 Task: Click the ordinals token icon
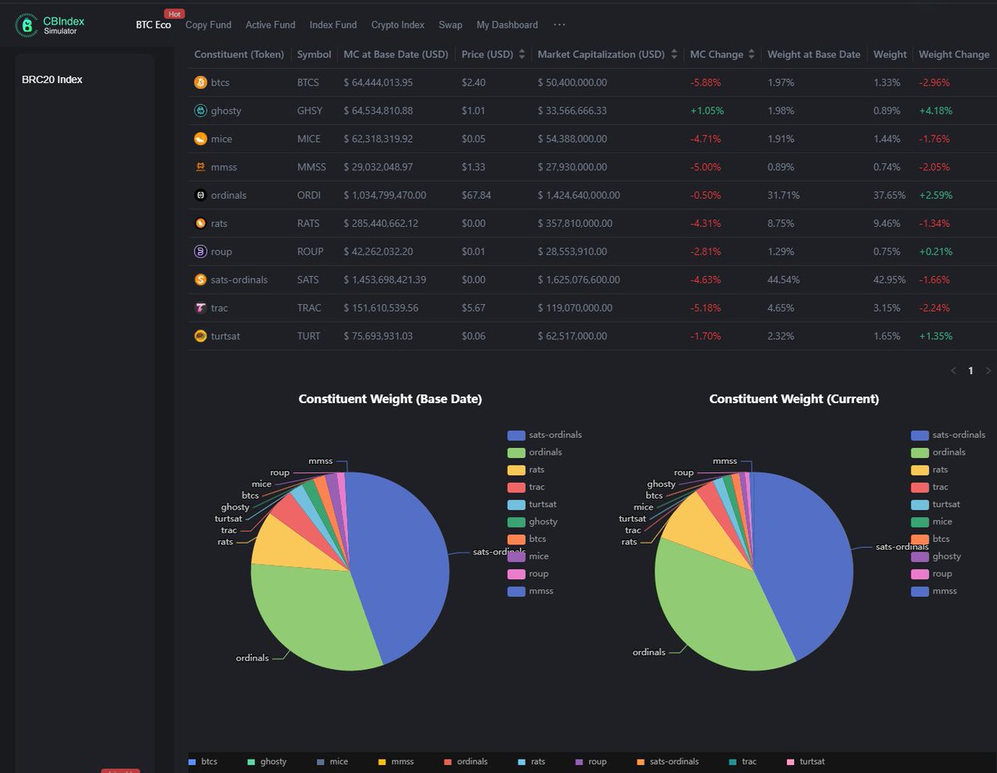200,195
